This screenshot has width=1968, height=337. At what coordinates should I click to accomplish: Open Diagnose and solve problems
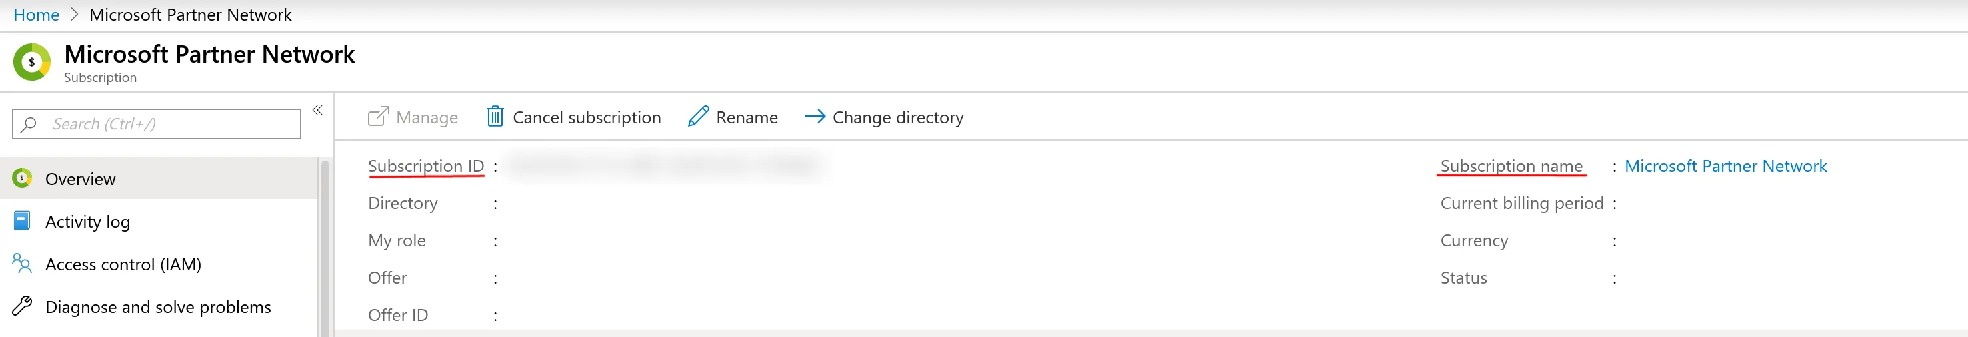coord(157,307)
